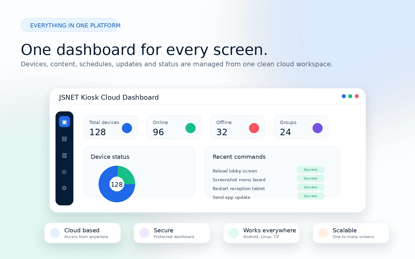Screen dimensions: 415x259
Task: Click the Success badge for Screenshot menu board
Action: pyautogui.click(x=310, y=178)
